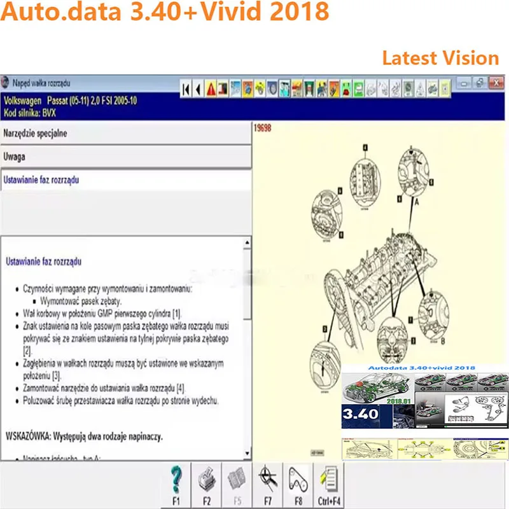This screenshot has width=509, height=509.
Task: Open the red warning triangle icon
Action: [x=211, y=89]
